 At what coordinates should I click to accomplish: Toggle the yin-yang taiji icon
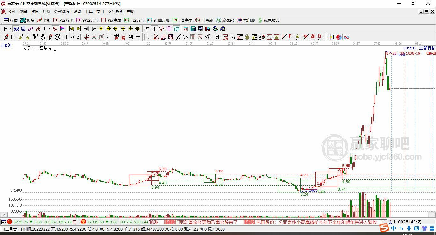pyautogui.click(x=339, y=37)
